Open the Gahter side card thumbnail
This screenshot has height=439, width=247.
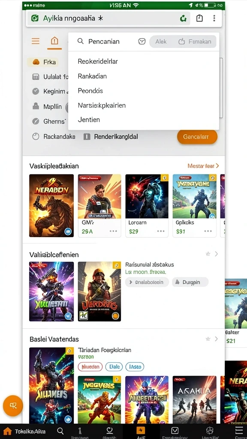(x=236, y=304)
